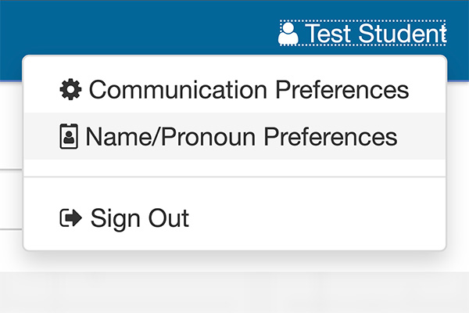Click the gray footer strip below the menu

click(234, 292)
